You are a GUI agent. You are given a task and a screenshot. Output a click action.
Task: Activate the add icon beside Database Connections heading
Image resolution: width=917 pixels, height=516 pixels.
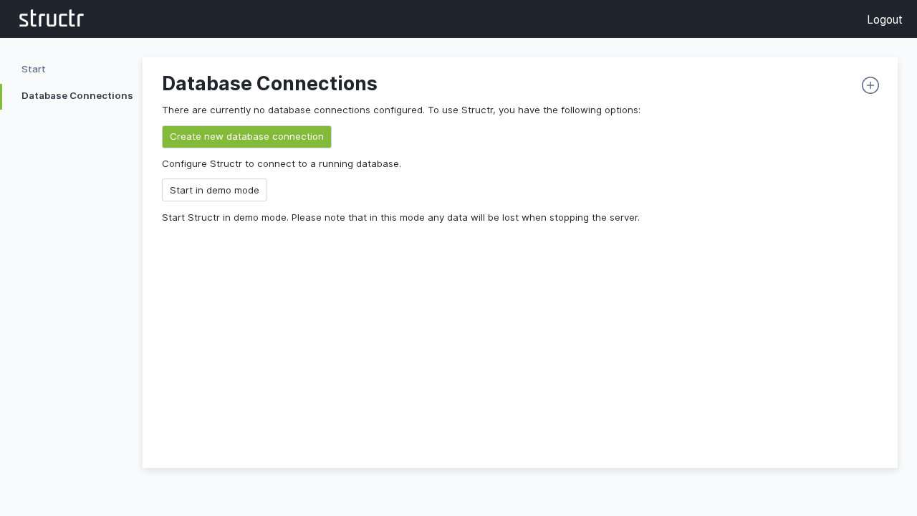pyautogui.click(x=870, y=85)
